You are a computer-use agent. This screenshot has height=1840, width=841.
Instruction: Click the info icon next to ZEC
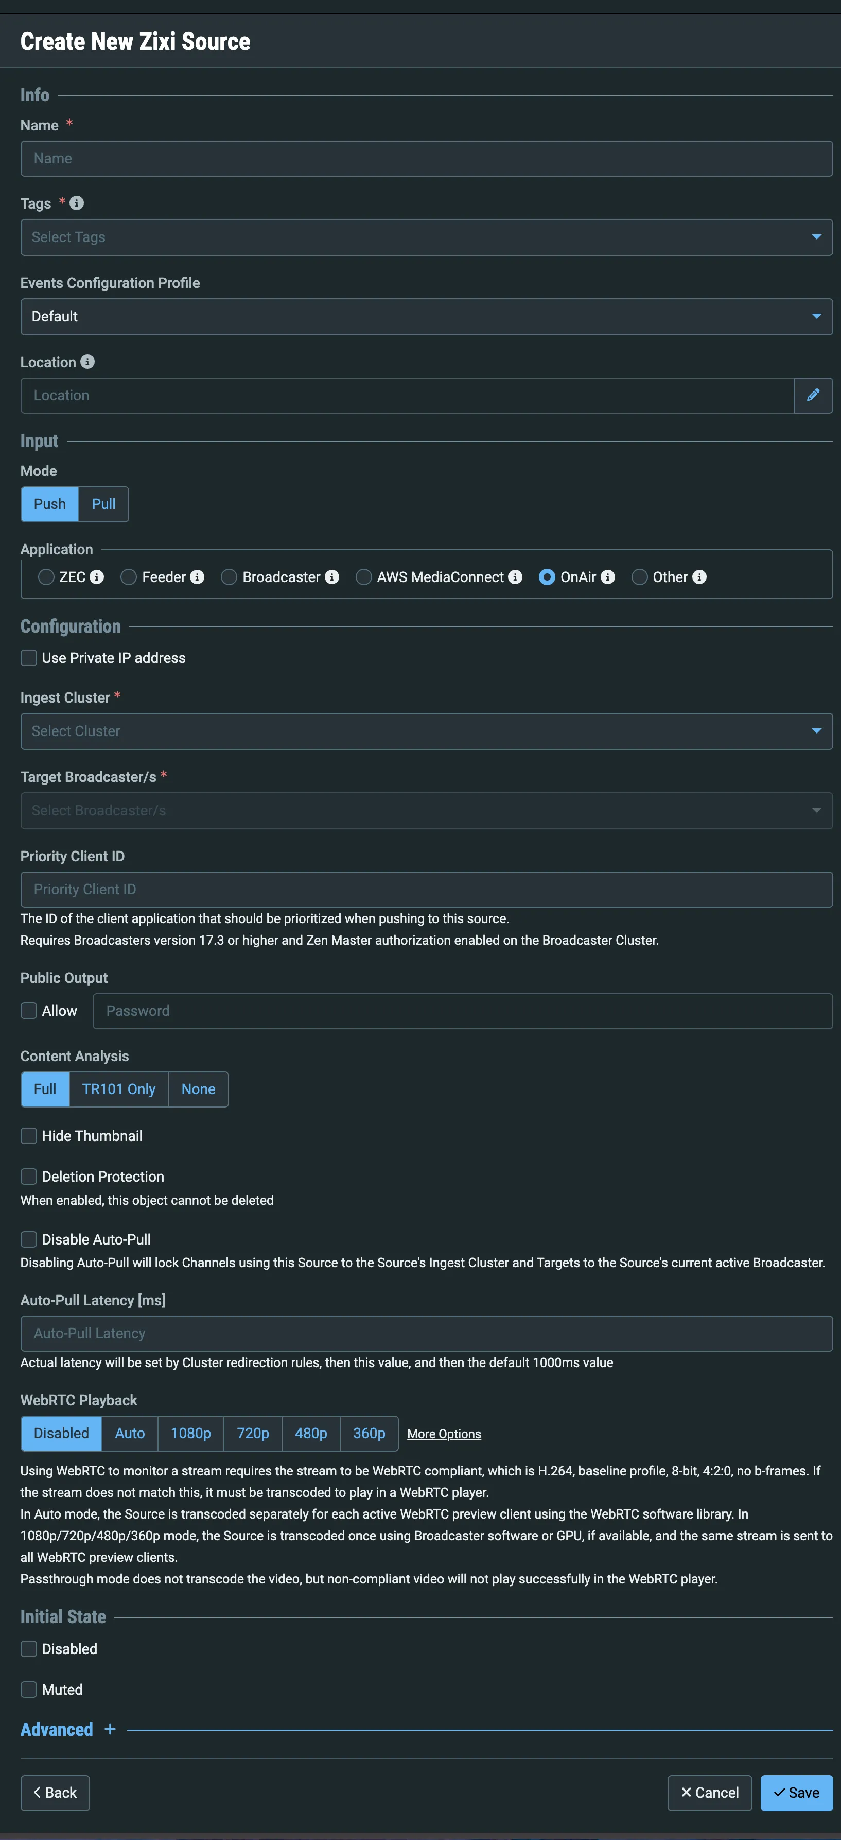[x=97, y=577]
